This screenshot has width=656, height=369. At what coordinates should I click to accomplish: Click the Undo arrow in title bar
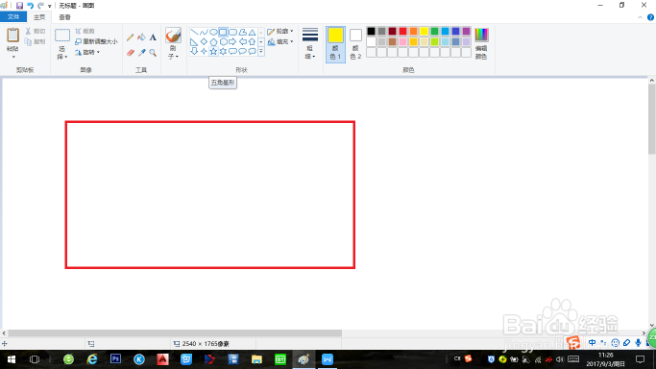pyautogui.click(x=30, y=6)
